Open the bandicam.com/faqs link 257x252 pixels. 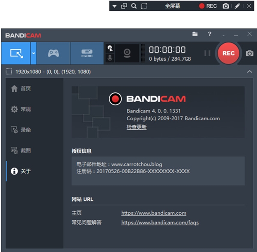[160, 222]
